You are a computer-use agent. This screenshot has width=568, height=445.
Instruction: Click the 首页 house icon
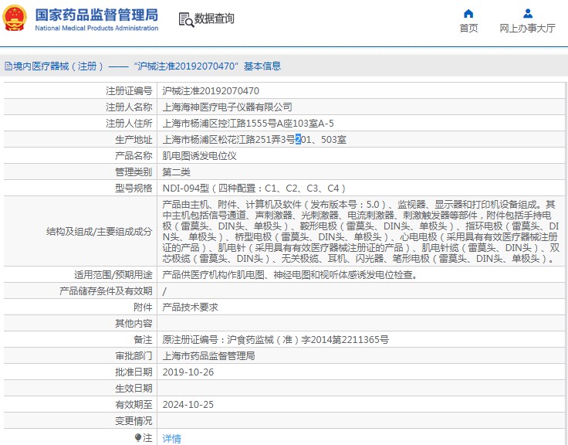(468, 13)
